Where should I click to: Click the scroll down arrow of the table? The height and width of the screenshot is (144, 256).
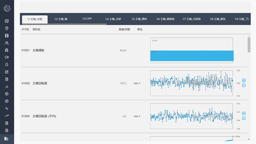click(x=249, y=139)
